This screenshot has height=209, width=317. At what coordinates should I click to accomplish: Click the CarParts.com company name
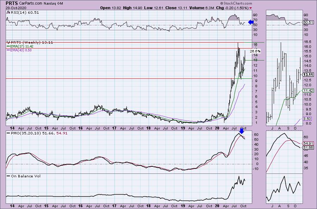pos(30,4)
